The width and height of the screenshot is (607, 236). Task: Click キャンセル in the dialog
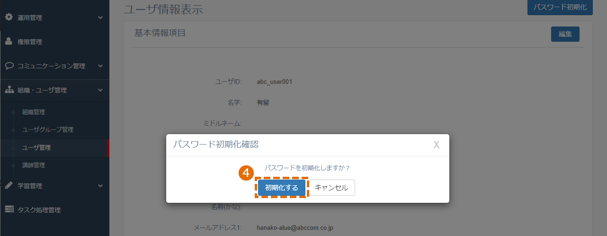331,188
